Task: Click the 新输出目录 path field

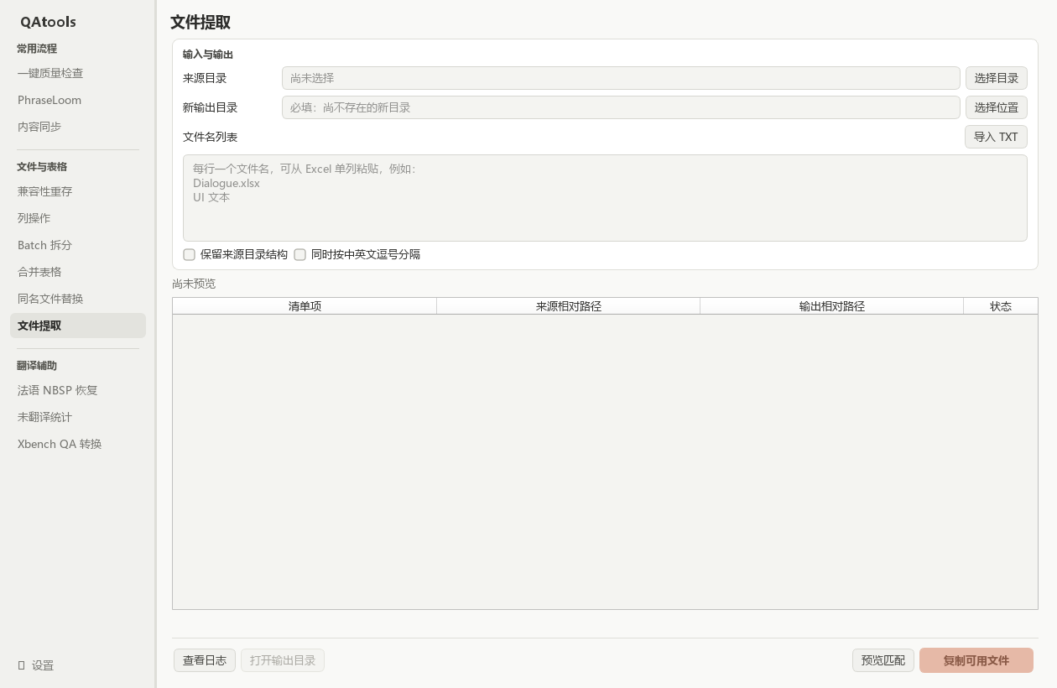Action: 621,107
